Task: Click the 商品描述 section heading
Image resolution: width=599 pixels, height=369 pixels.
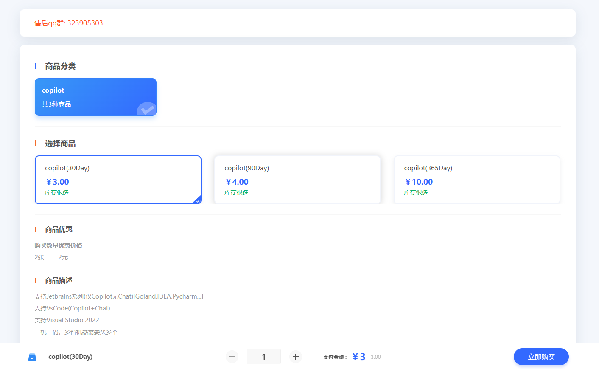Action: pos(59,280)
